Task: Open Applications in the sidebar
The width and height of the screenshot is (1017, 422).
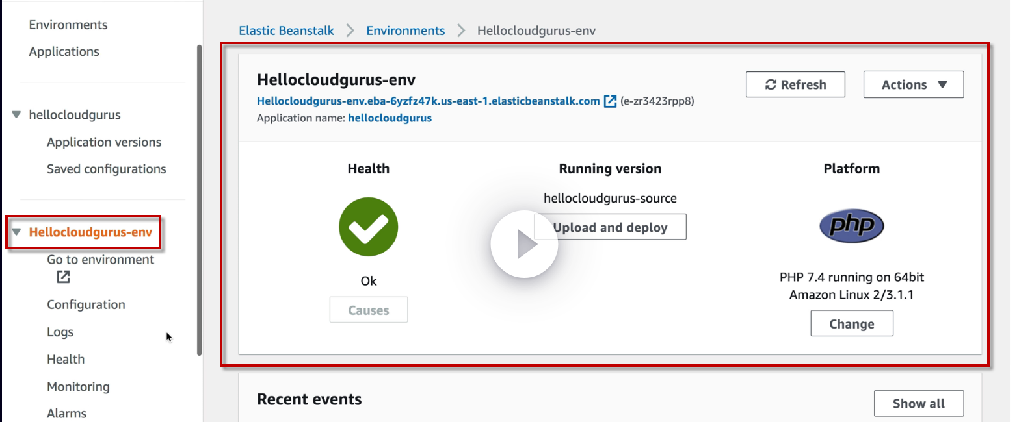Action: click(64, 51)
